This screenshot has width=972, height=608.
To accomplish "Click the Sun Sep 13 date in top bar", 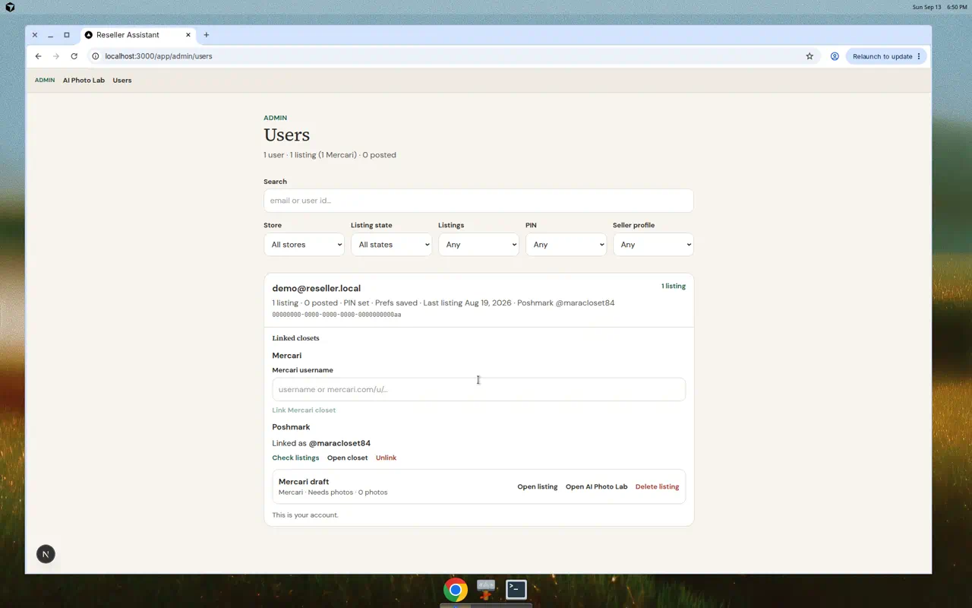I will 926,7.
